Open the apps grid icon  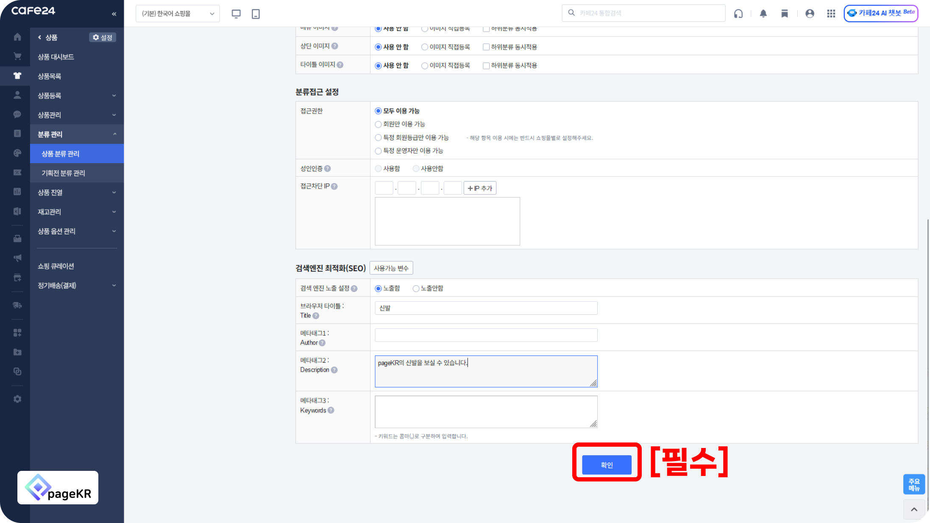pos(831,14)
